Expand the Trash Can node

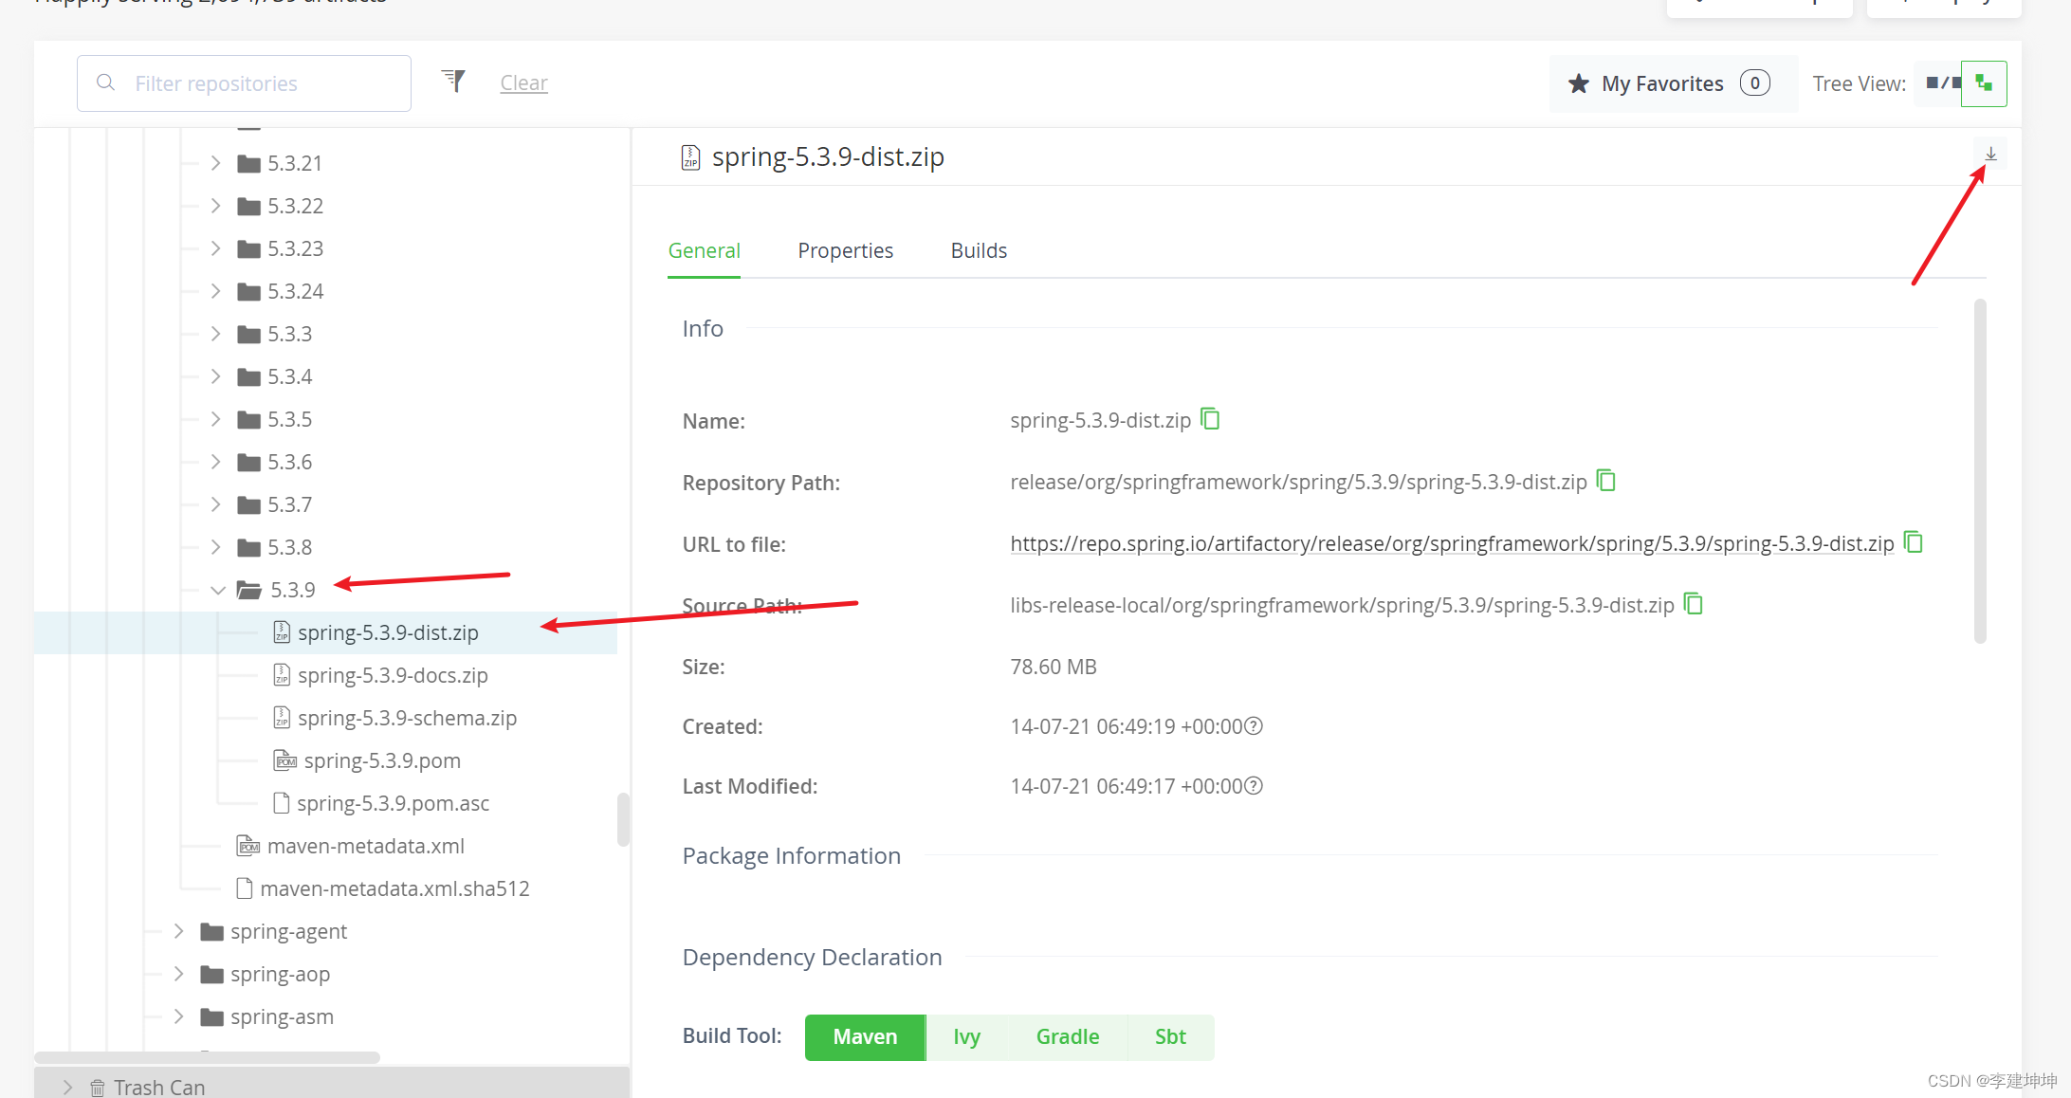tap(67, 1088)
